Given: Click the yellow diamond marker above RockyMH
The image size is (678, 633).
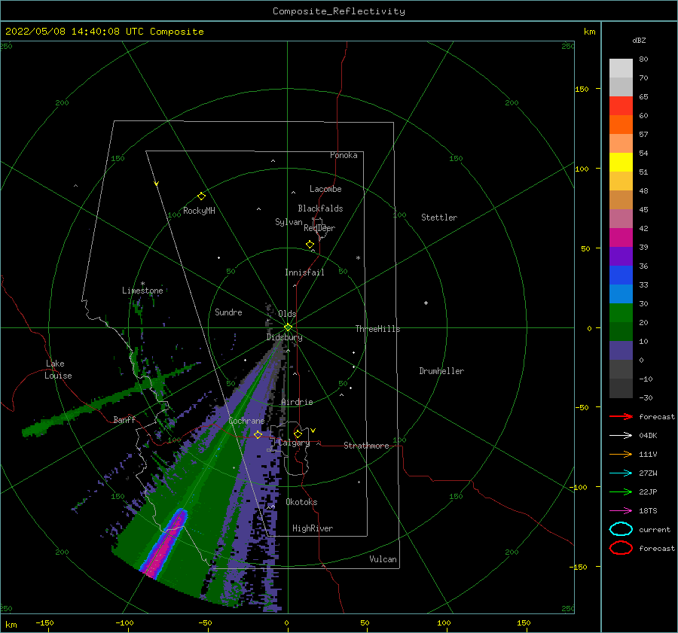Looking at the screenshot, I should point(201,196).
